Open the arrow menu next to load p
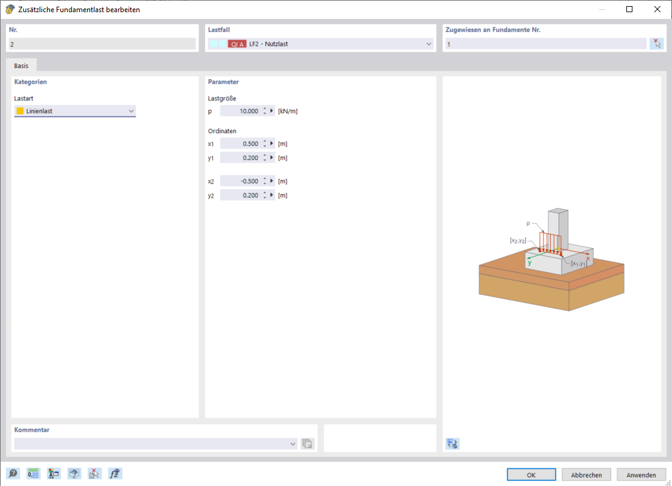The image size is (672, 486). pos(271,111)
